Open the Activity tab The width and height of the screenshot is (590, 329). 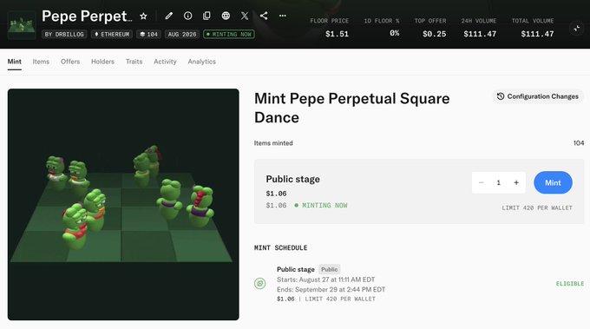click(165, 62)
